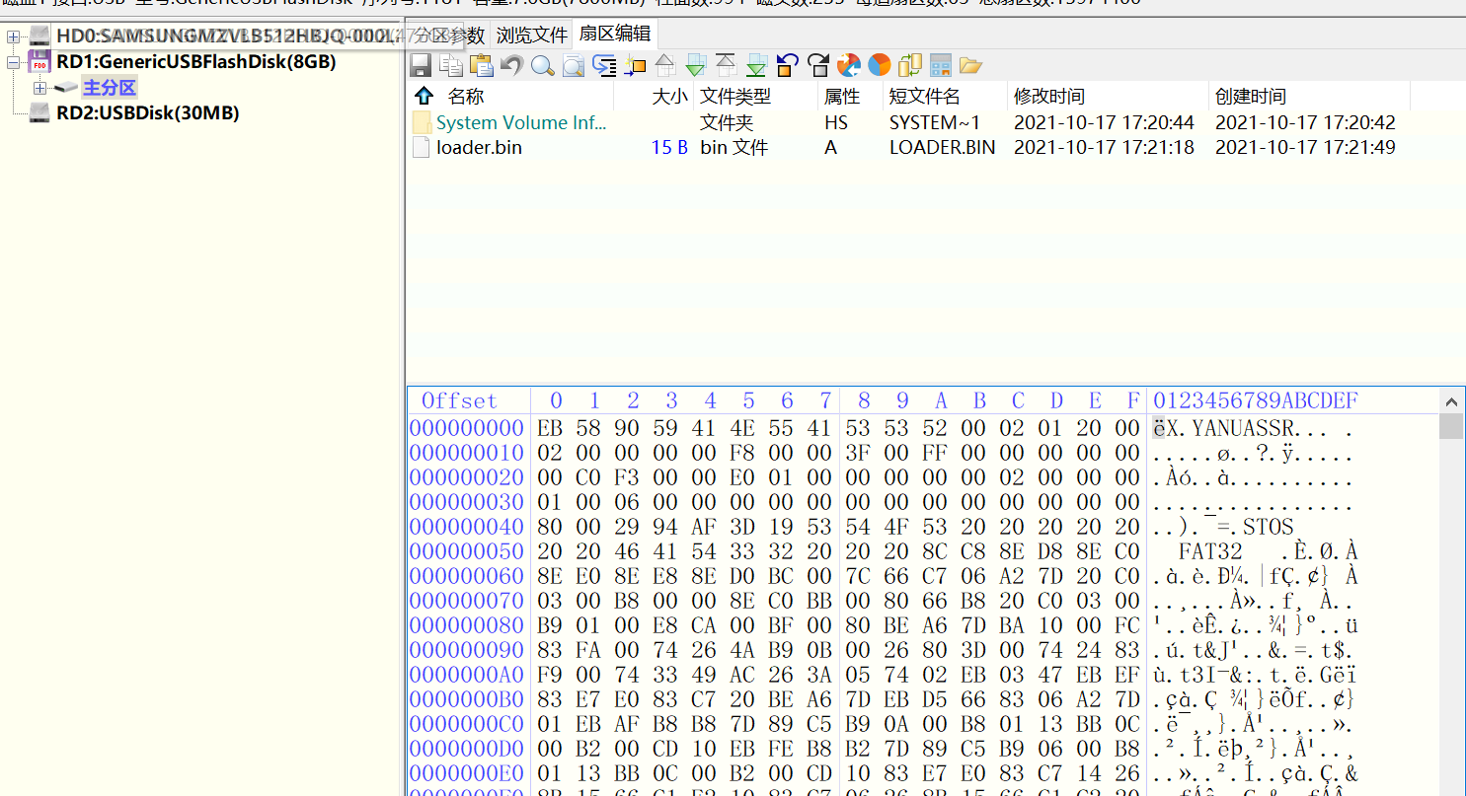The width and height of the screenshot is (1466, 796).
Task: Sort by the 短文件名 column header
Action: (x=924, y=96)
